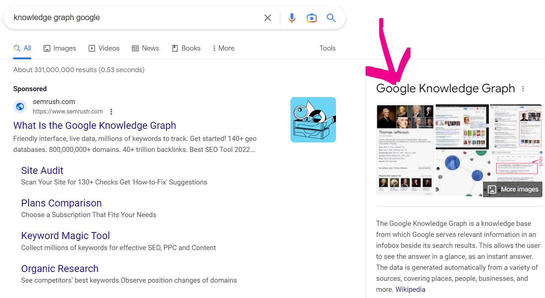Viewport: 545px width, 298px height.
Task: Start voice search with the microphone icon
Action: tap(292, 18)
